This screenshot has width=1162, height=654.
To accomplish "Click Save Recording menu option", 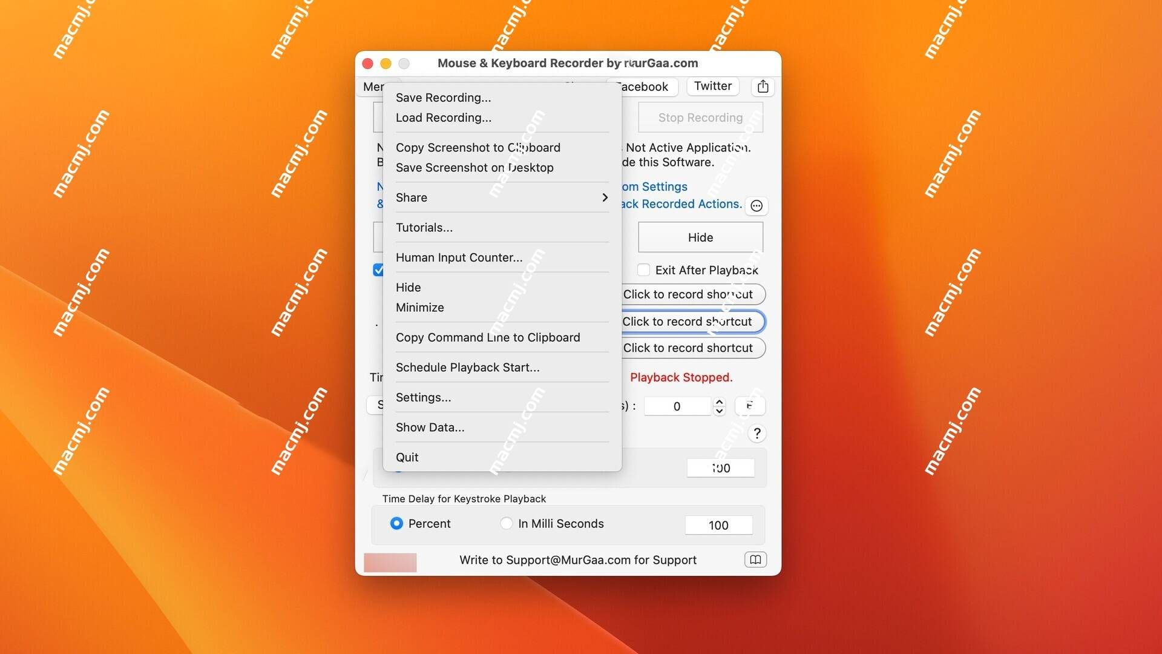I will [443, 97].
